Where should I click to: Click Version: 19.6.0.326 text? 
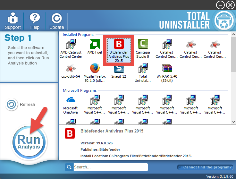pos(97,143)
